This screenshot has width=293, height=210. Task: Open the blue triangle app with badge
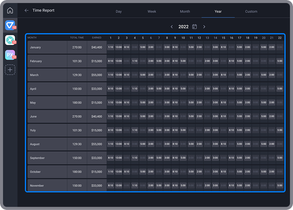(10, 25)
